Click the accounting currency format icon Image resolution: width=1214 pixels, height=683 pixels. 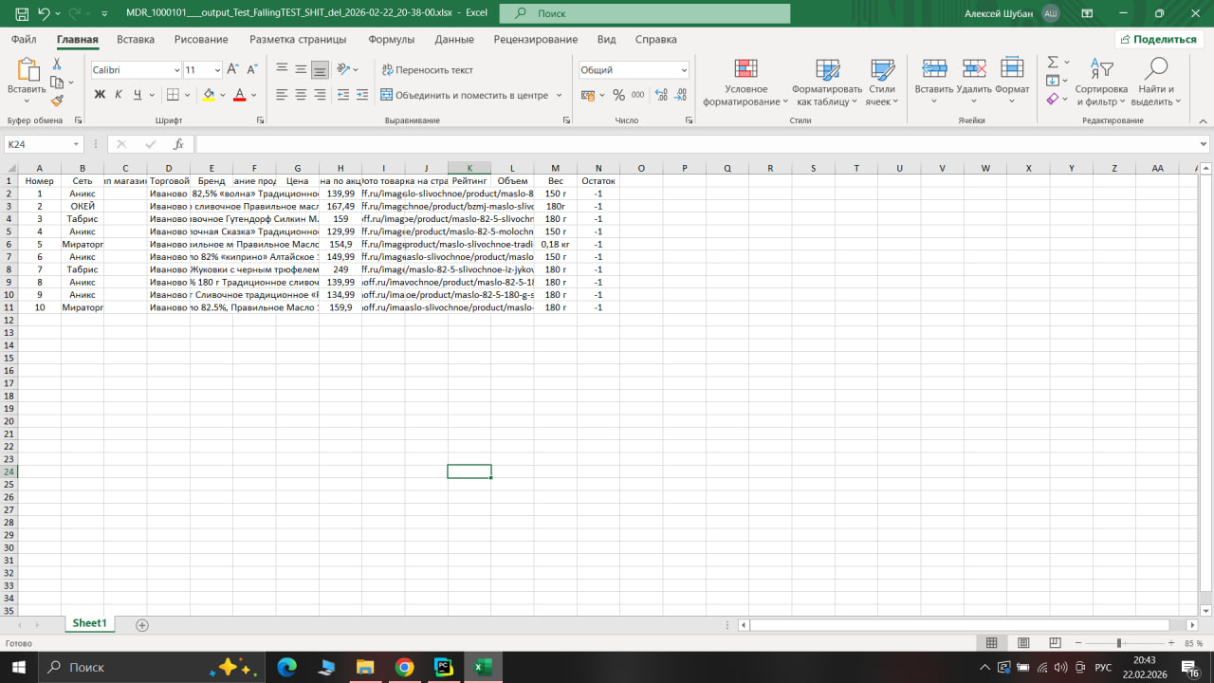[x=588, y=95]
